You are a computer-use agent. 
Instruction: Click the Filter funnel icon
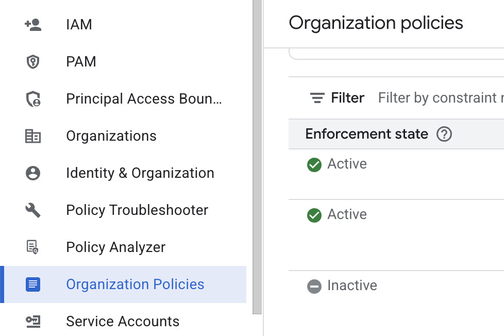(x=317, y=98)
